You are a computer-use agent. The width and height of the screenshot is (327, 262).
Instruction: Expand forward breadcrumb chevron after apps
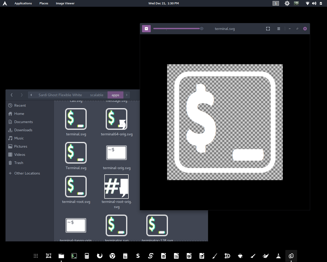click(127, 95)
